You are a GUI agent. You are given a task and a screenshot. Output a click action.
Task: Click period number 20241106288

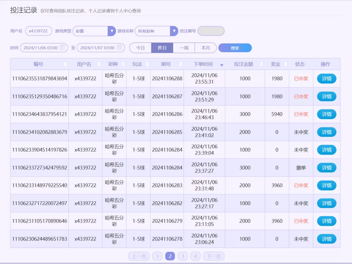pos(167,79)
